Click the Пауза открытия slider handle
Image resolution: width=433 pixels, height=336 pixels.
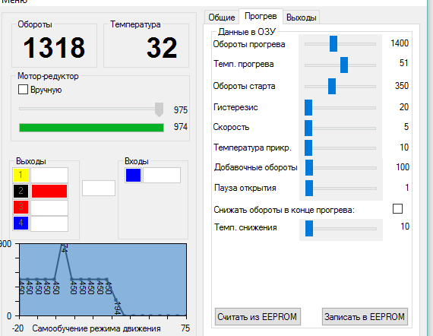pyautogui.click(x=309, y=189)
